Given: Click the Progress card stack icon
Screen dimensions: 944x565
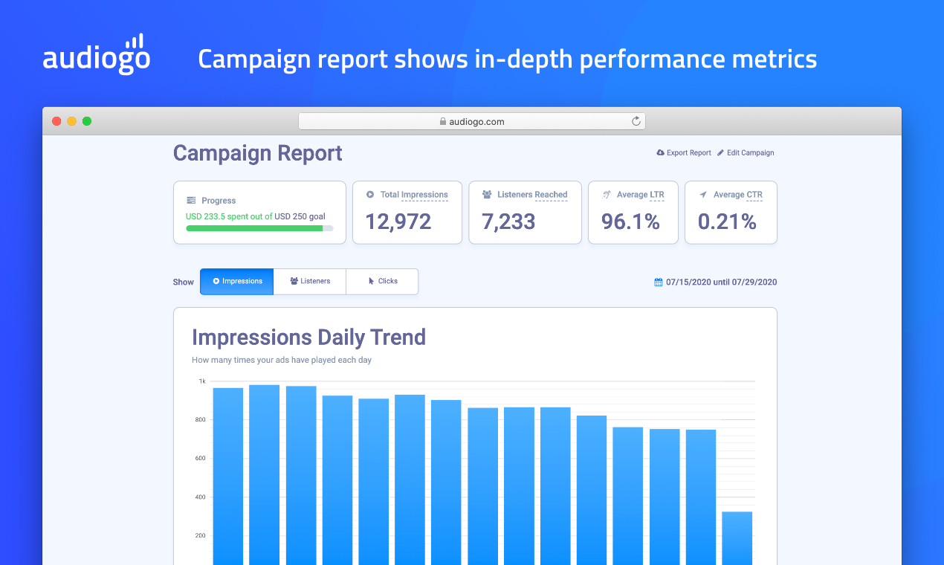Looking at the screenshot, I should (x=191, y=201).
